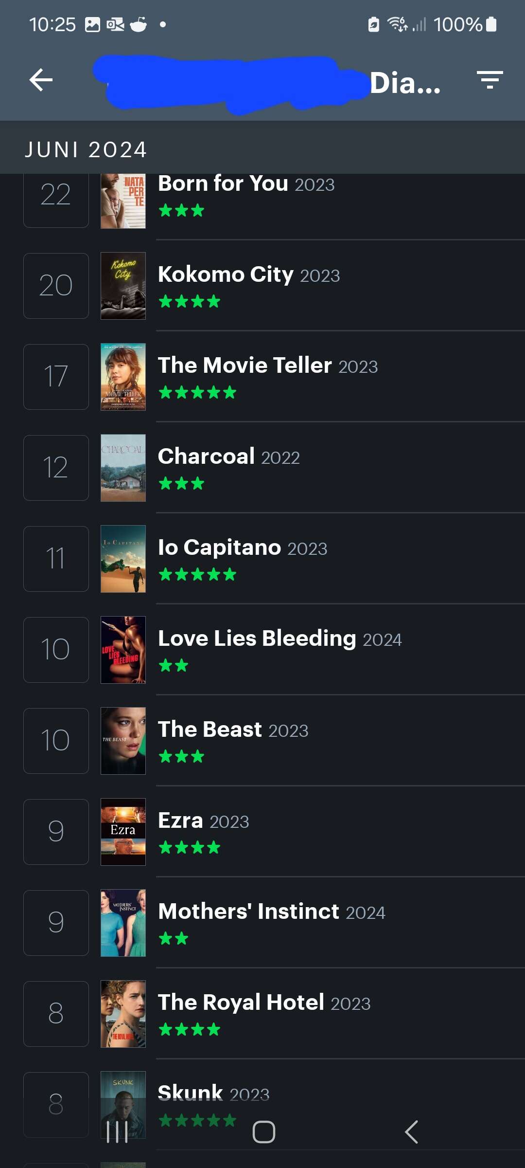The image size is (525, 1168).
Task: Open Mothers' Instinct title entry
Action: coord(271,912)
